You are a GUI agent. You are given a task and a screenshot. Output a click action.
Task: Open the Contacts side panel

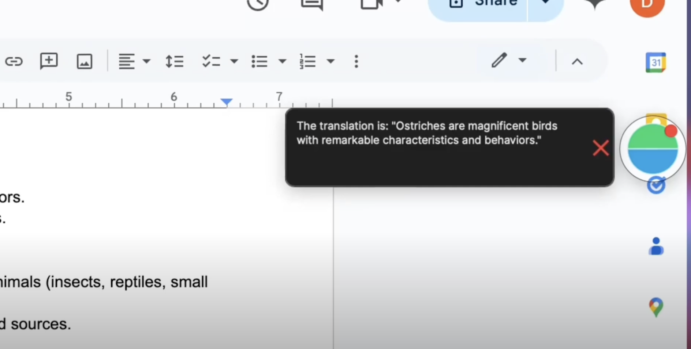click(656, 246)
